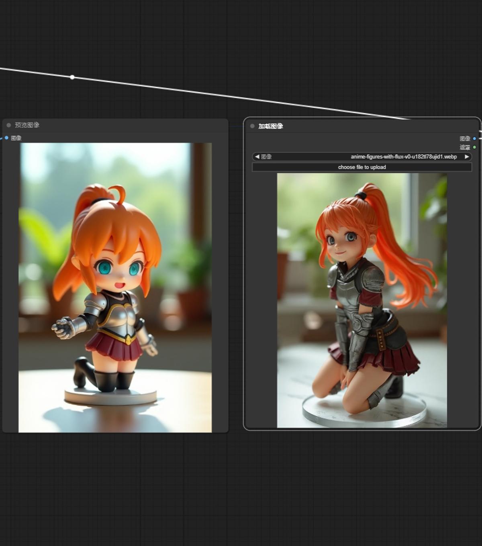Toggle collapse dot on 预览图像 node title

(9, 124)
